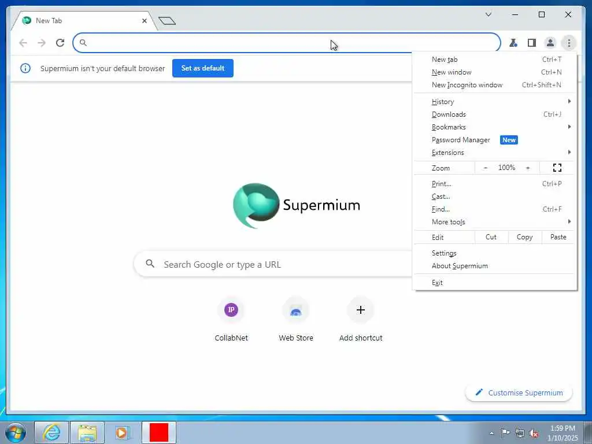Click the muted volume tray icon
Viewport: 592px width, 444px height.
click(x=534, y=434)
